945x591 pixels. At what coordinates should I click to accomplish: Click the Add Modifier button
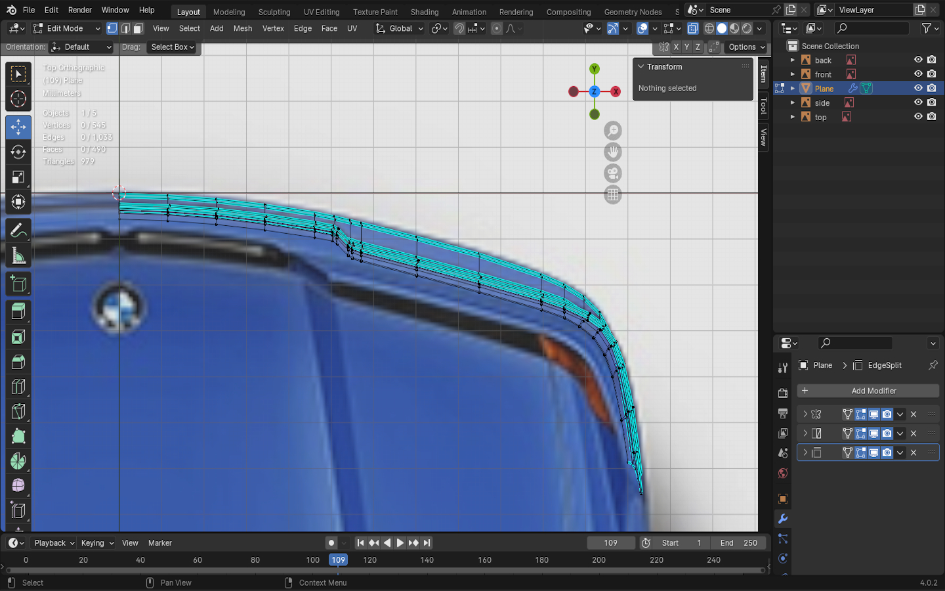click(868, 391)
